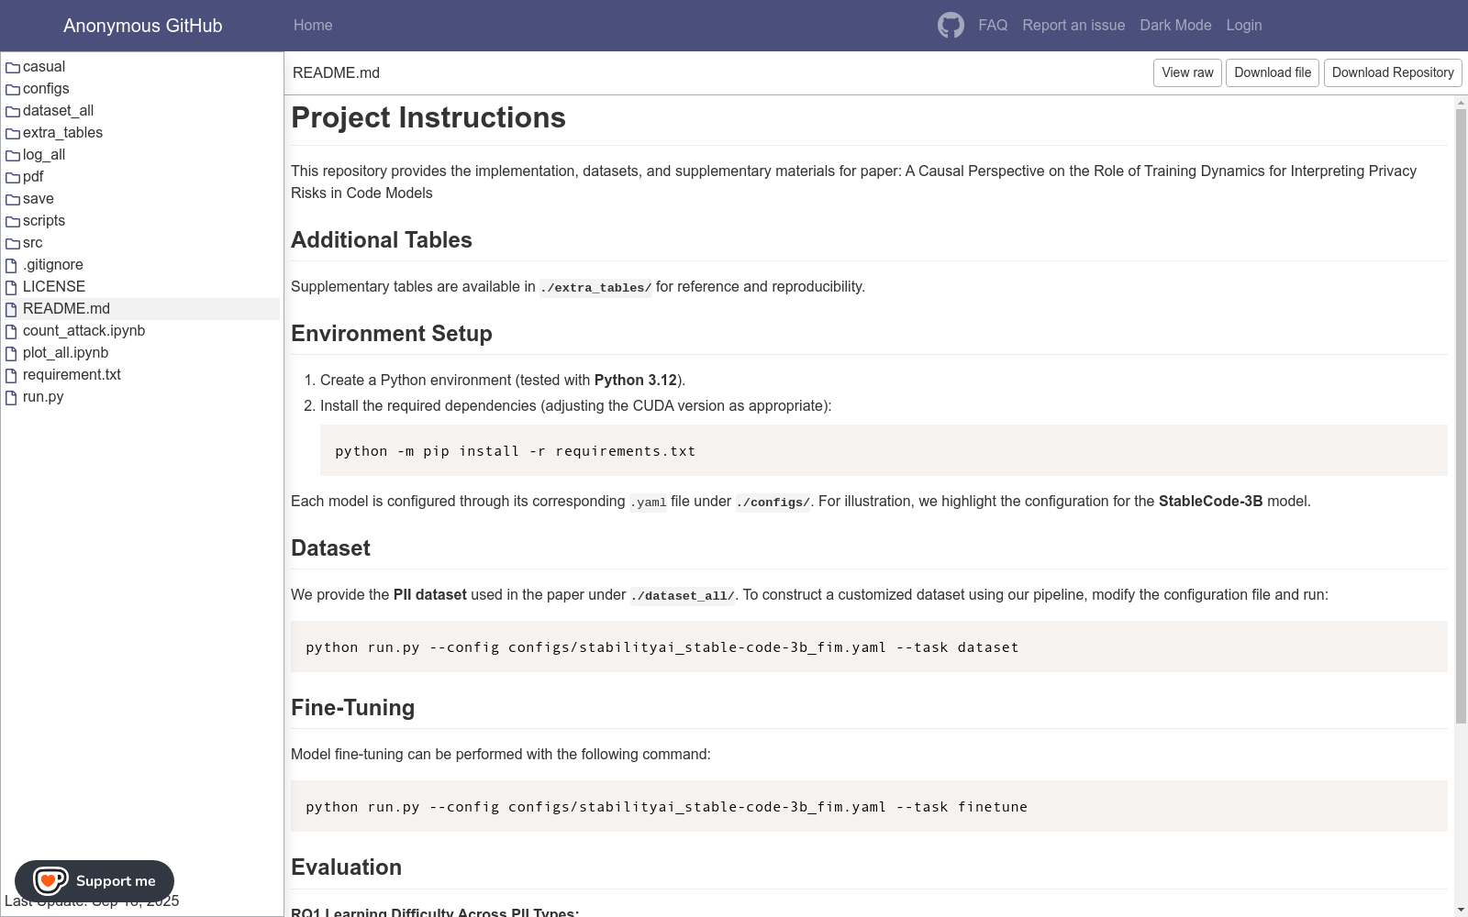Click the plot_all.ipynb file icon

tap(12, 353)
